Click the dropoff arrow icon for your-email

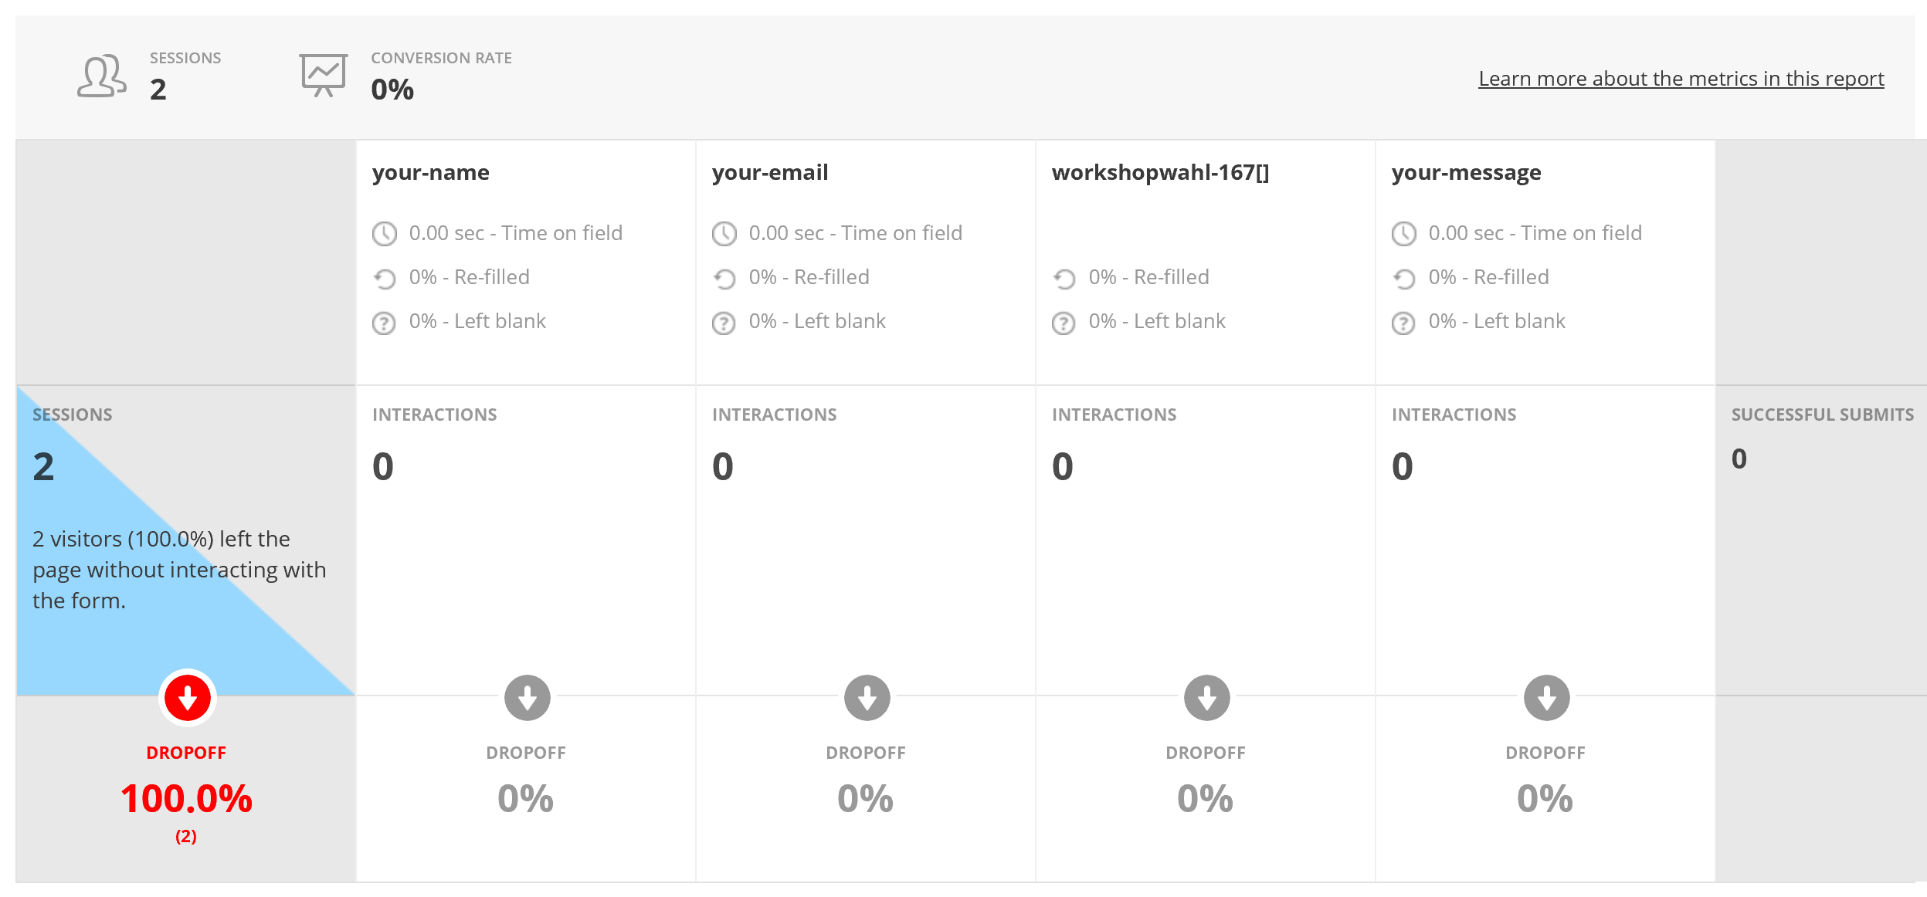(867, 698)
